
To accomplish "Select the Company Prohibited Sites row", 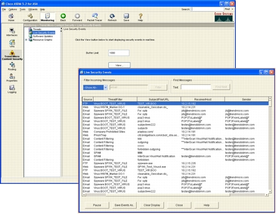I will click(x=175, y=132).
